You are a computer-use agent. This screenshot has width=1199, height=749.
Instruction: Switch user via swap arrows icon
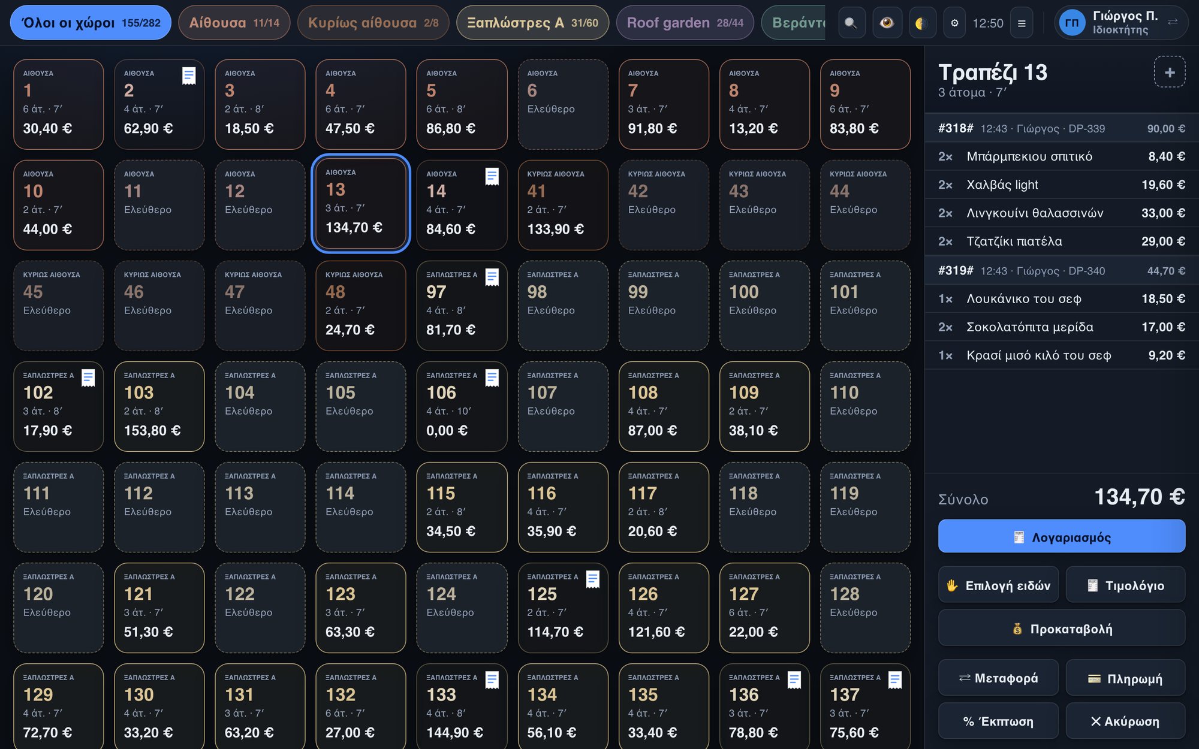pyautogui.click(x=1173, y=22)
